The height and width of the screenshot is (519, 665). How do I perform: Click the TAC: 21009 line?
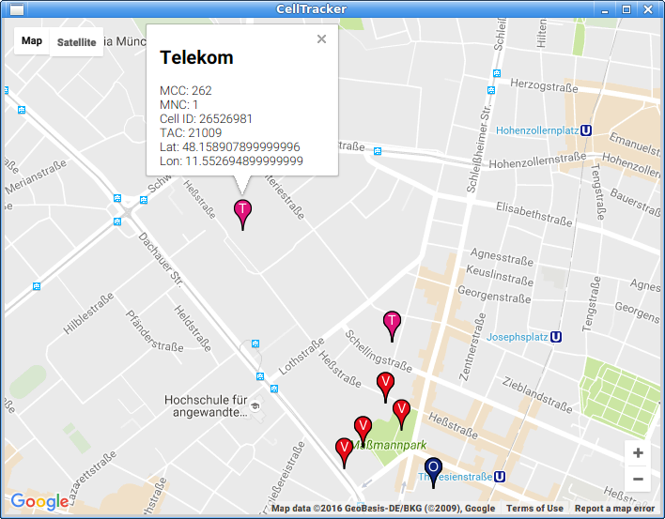pos(191,133)
